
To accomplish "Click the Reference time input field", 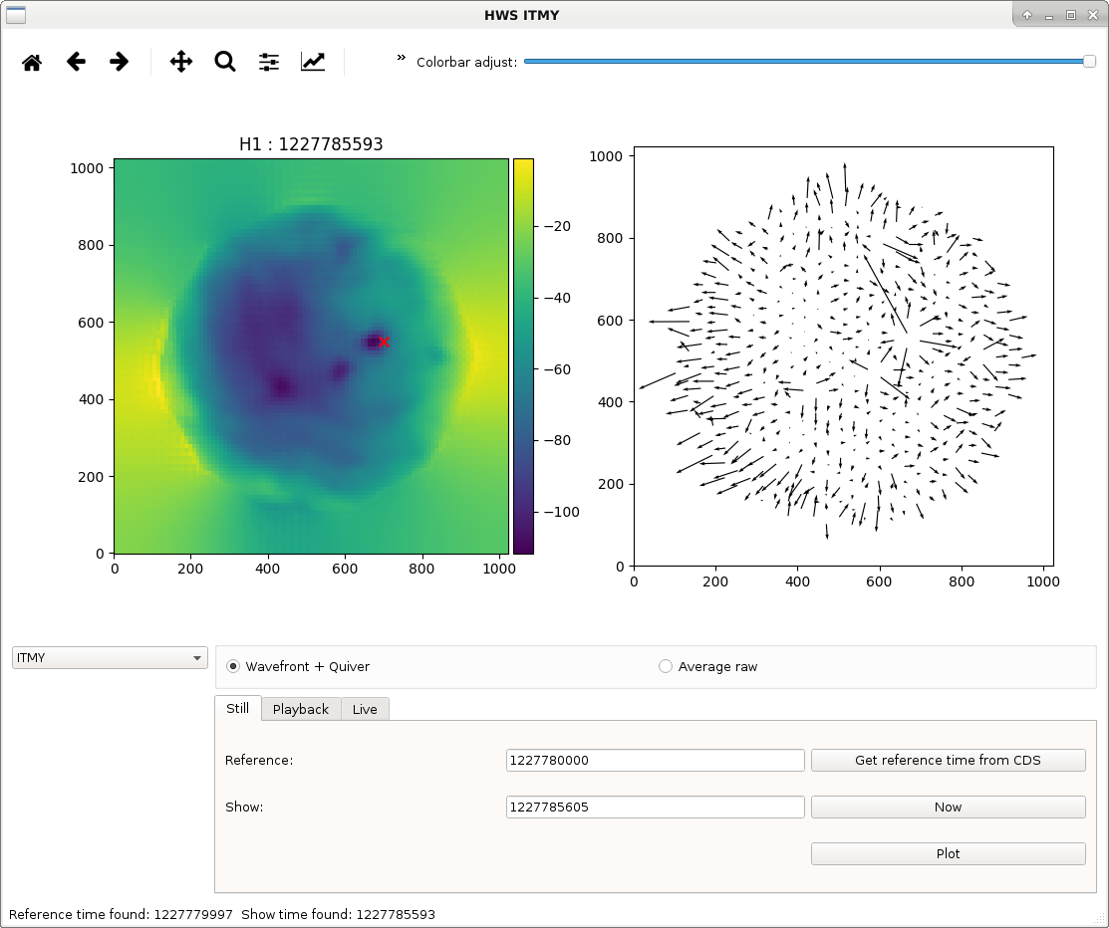I will (656, 761).
